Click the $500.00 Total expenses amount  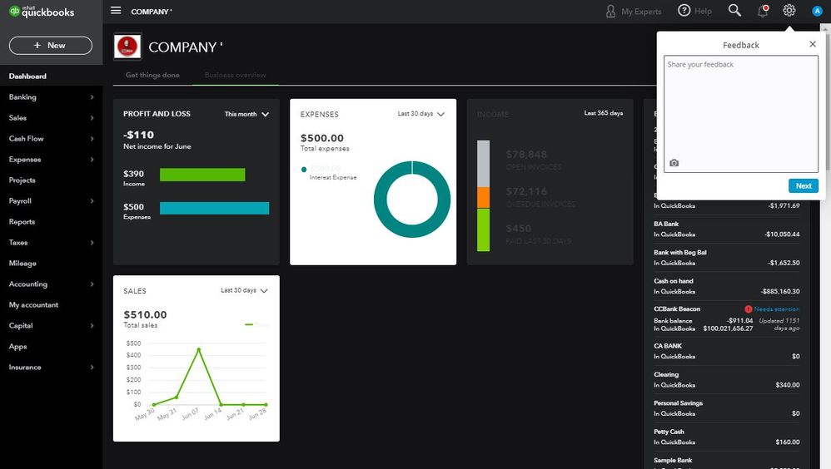pyautogui.click(x=322, y=138)
